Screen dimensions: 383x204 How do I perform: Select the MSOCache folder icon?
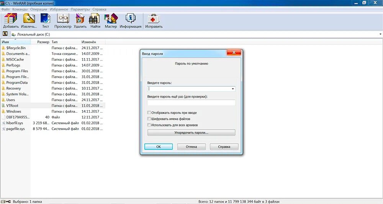(x=3, y=60)
